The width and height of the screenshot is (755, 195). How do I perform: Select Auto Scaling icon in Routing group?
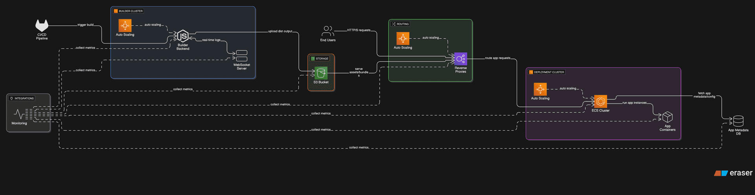403,39
